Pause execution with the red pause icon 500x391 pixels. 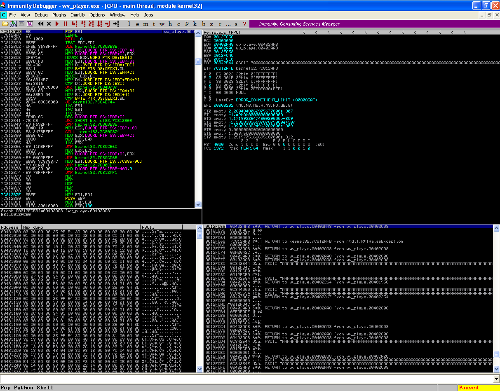[65, 24]
